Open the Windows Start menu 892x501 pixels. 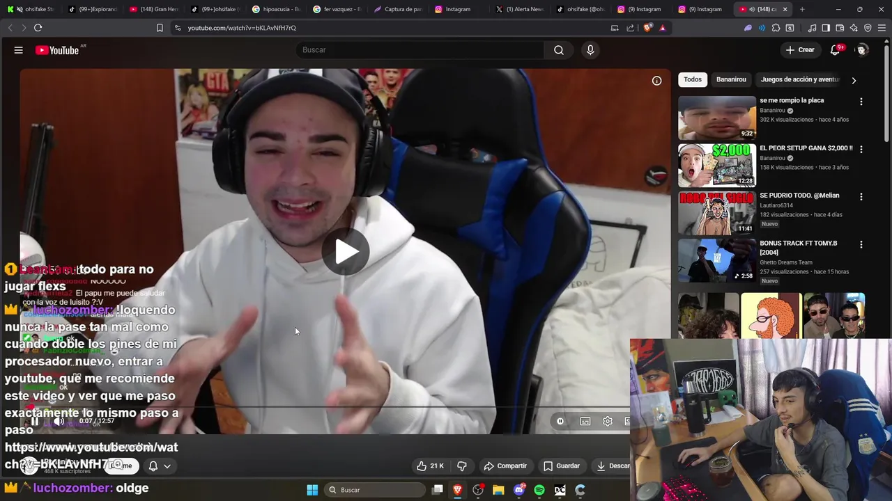pyautogui.click(x=312, y=490)
